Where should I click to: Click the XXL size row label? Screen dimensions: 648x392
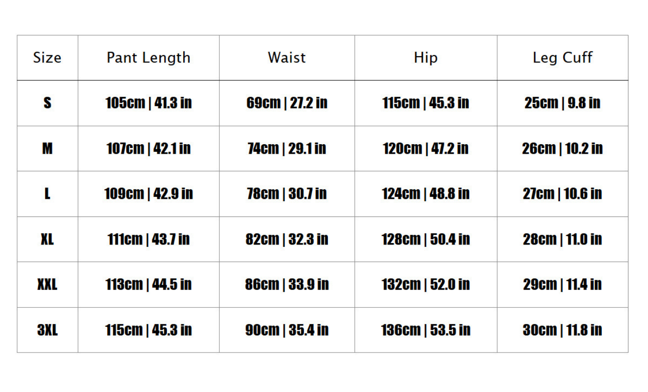[47, 284]
